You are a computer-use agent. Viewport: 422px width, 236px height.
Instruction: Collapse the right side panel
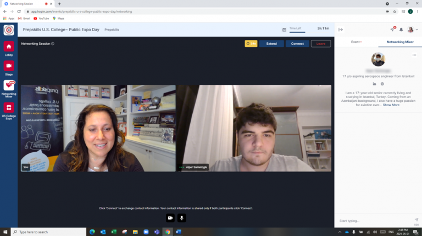click(341, 30)
